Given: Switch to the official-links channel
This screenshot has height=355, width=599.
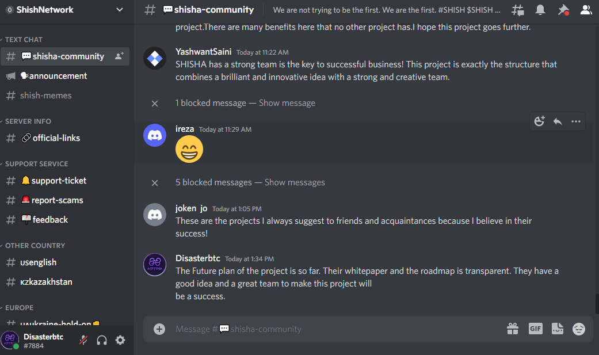Looking at the screenshot, I should (56, 138).
